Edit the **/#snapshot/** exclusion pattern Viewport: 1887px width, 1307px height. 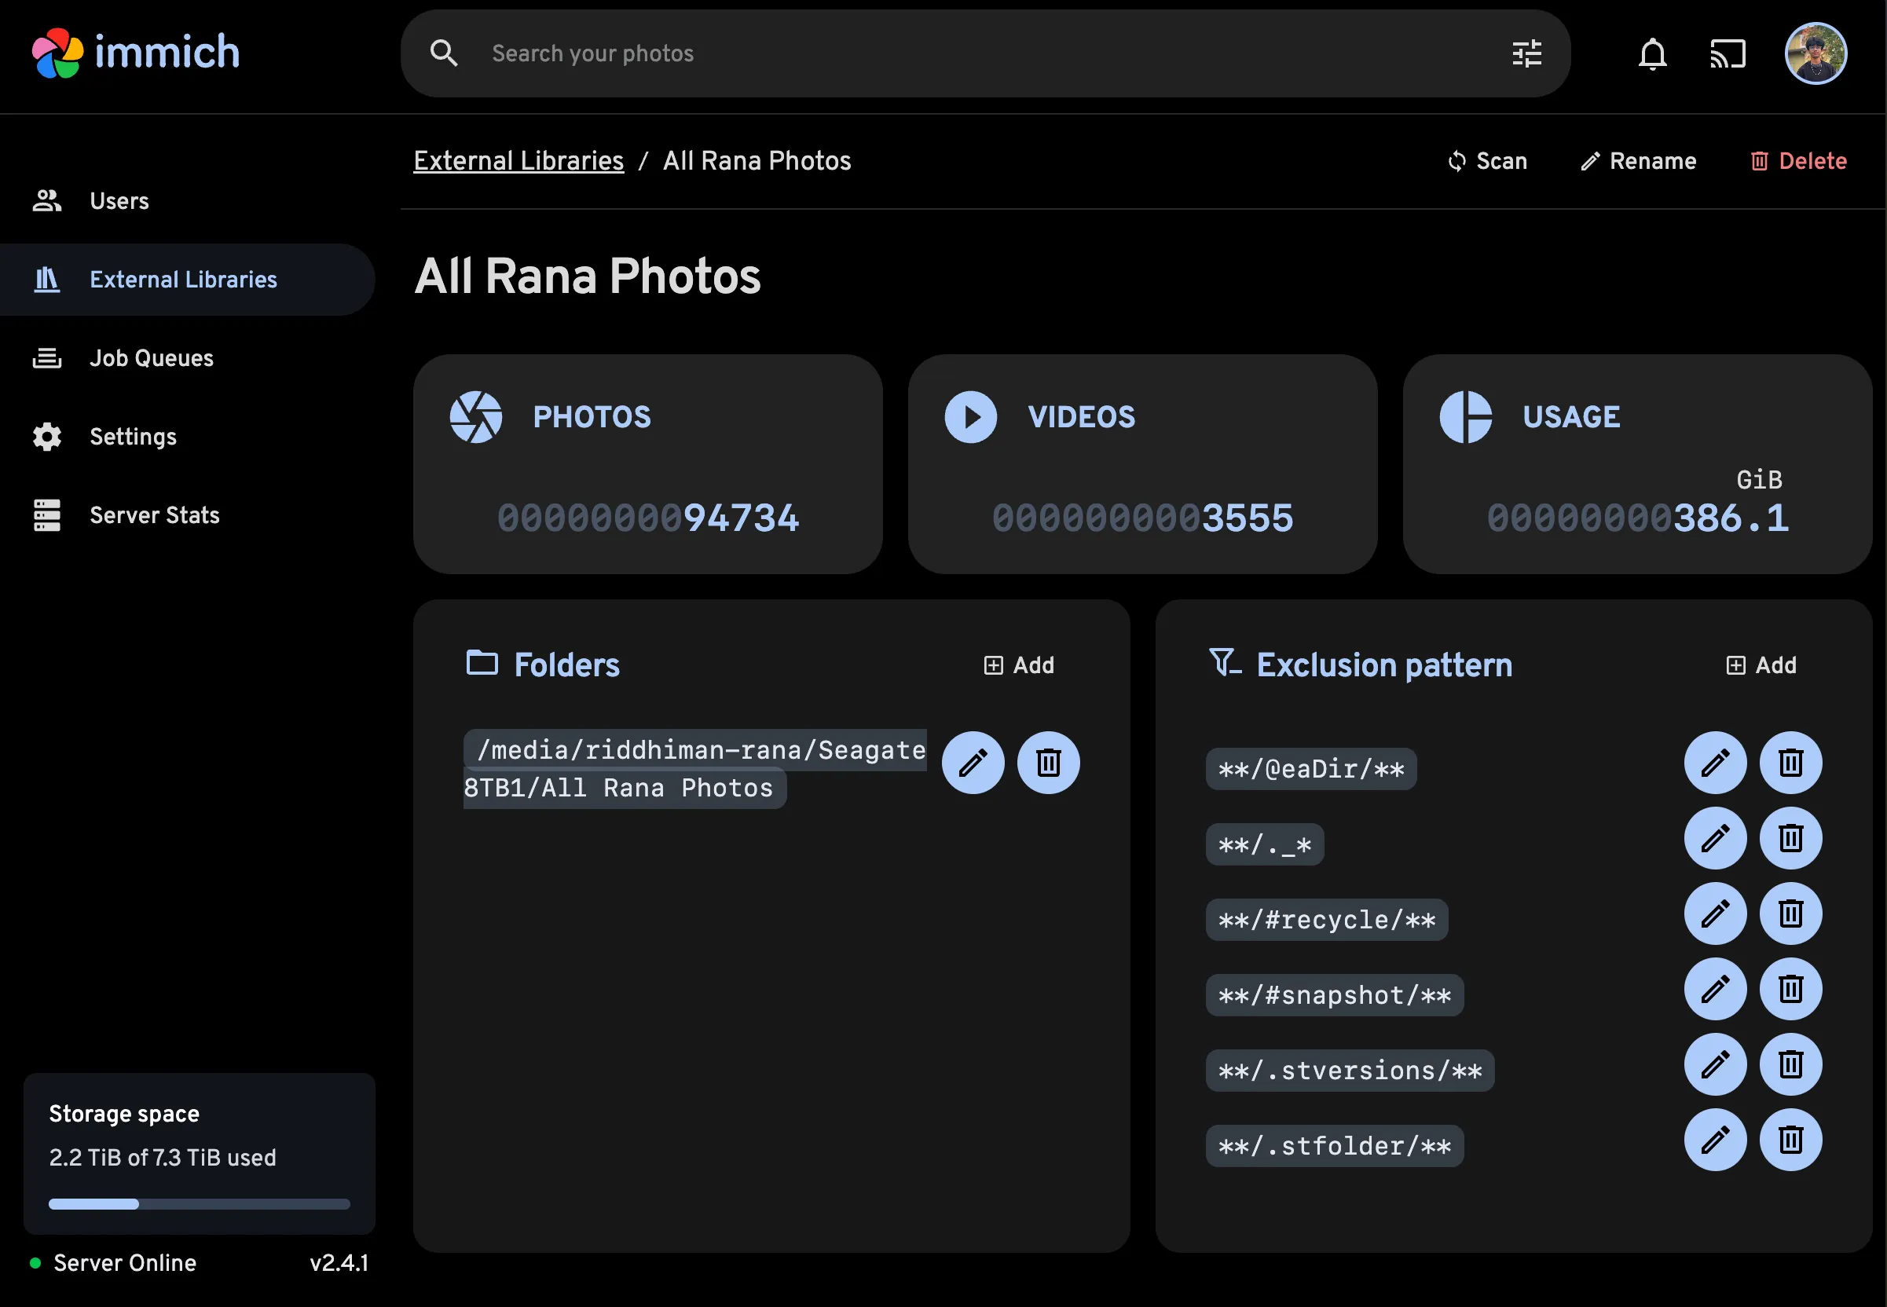click(1715, 988)
